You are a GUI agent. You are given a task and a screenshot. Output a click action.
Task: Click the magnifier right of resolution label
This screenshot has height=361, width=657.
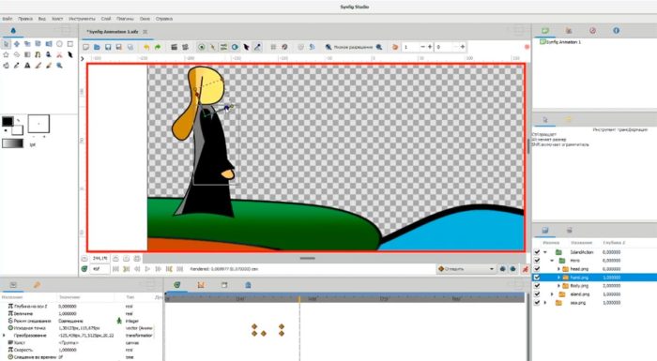coord(379,47)
